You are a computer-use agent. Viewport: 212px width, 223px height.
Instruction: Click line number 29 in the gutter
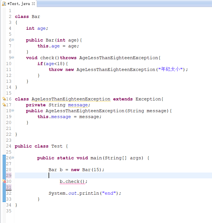9,176
